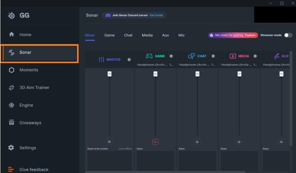Click the MASTER volume slider handle
Viewport: 296px width, 173px height.
(x=109, y=74)
